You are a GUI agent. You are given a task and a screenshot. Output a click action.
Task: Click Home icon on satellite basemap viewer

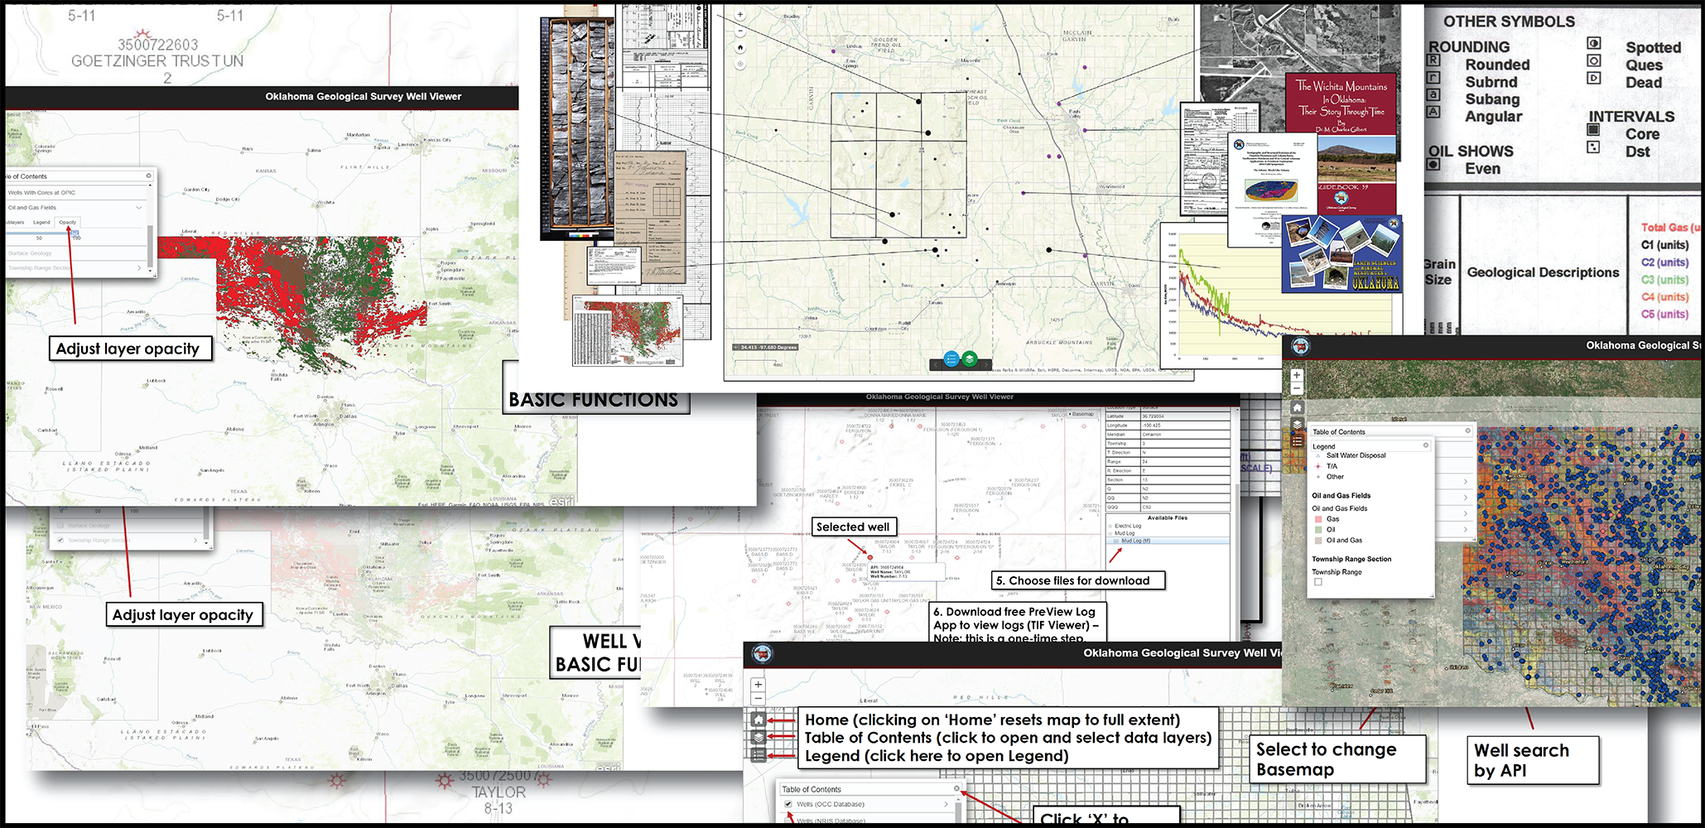[x=1297, y=407]
